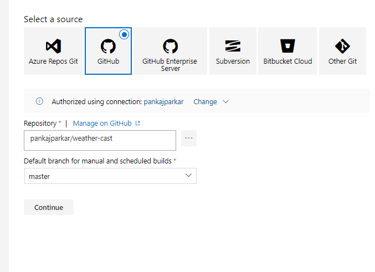Pick the GitHub Enterprise Server source tile

tap(170, 51)
